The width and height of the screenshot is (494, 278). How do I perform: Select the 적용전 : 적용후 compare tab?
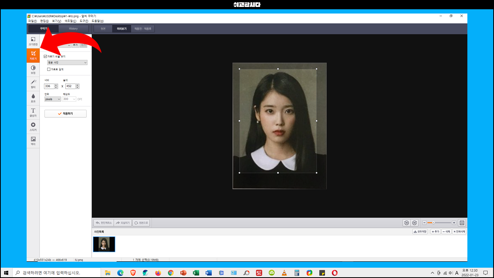pos(143,29)
